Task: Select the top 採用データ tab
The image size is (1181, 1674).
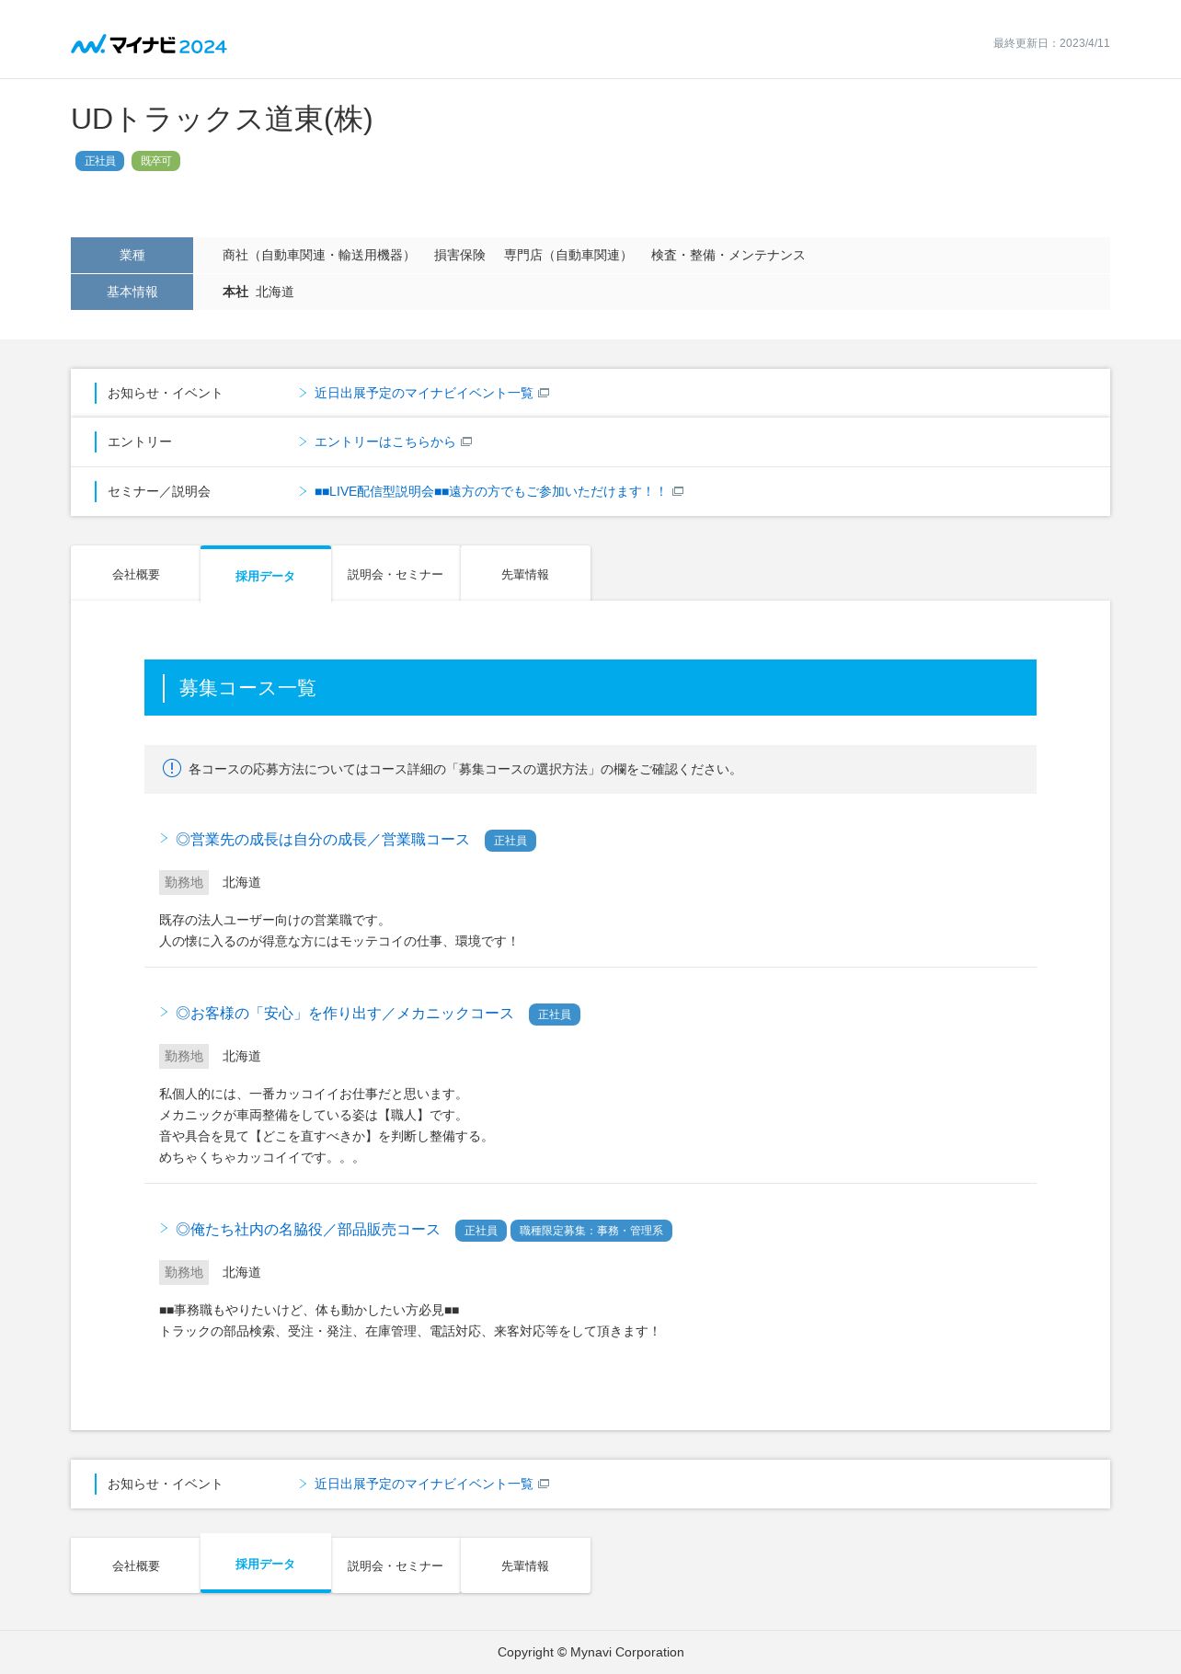Action: click(265, 575)
